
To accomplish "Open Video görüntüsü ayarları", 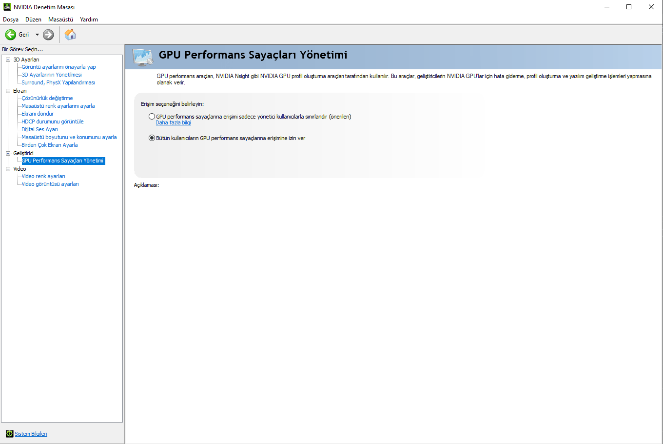I will 50,184.
